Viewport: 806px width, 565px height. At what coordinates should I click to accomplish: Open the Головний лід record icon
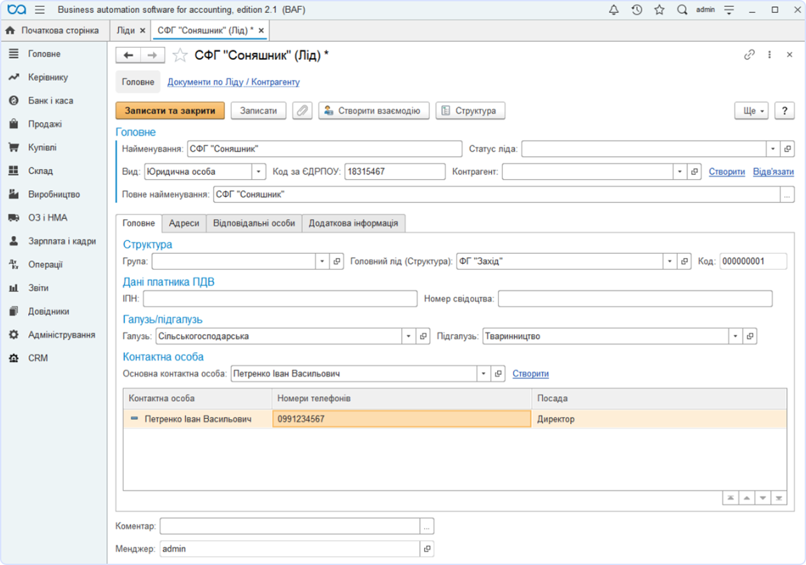click(x=684, y=261)
